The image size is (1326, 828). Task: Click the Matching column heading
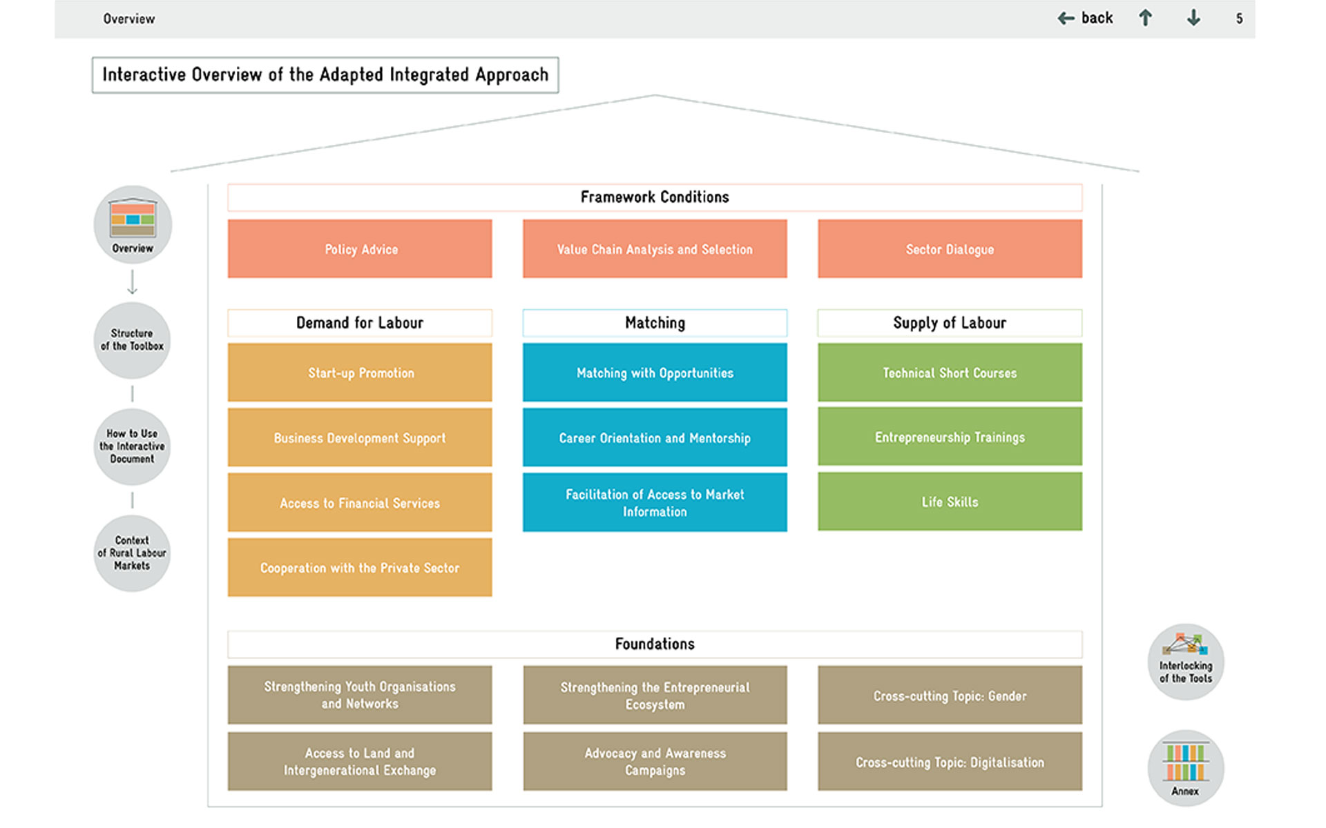coord(655,323)
